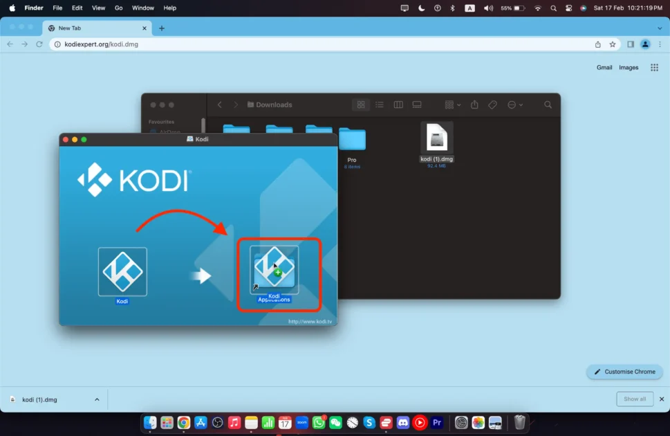Click the Kodi app icon in installer
Image resolution: width=670 pixels, height=436 pixels.
pos(122,271)
